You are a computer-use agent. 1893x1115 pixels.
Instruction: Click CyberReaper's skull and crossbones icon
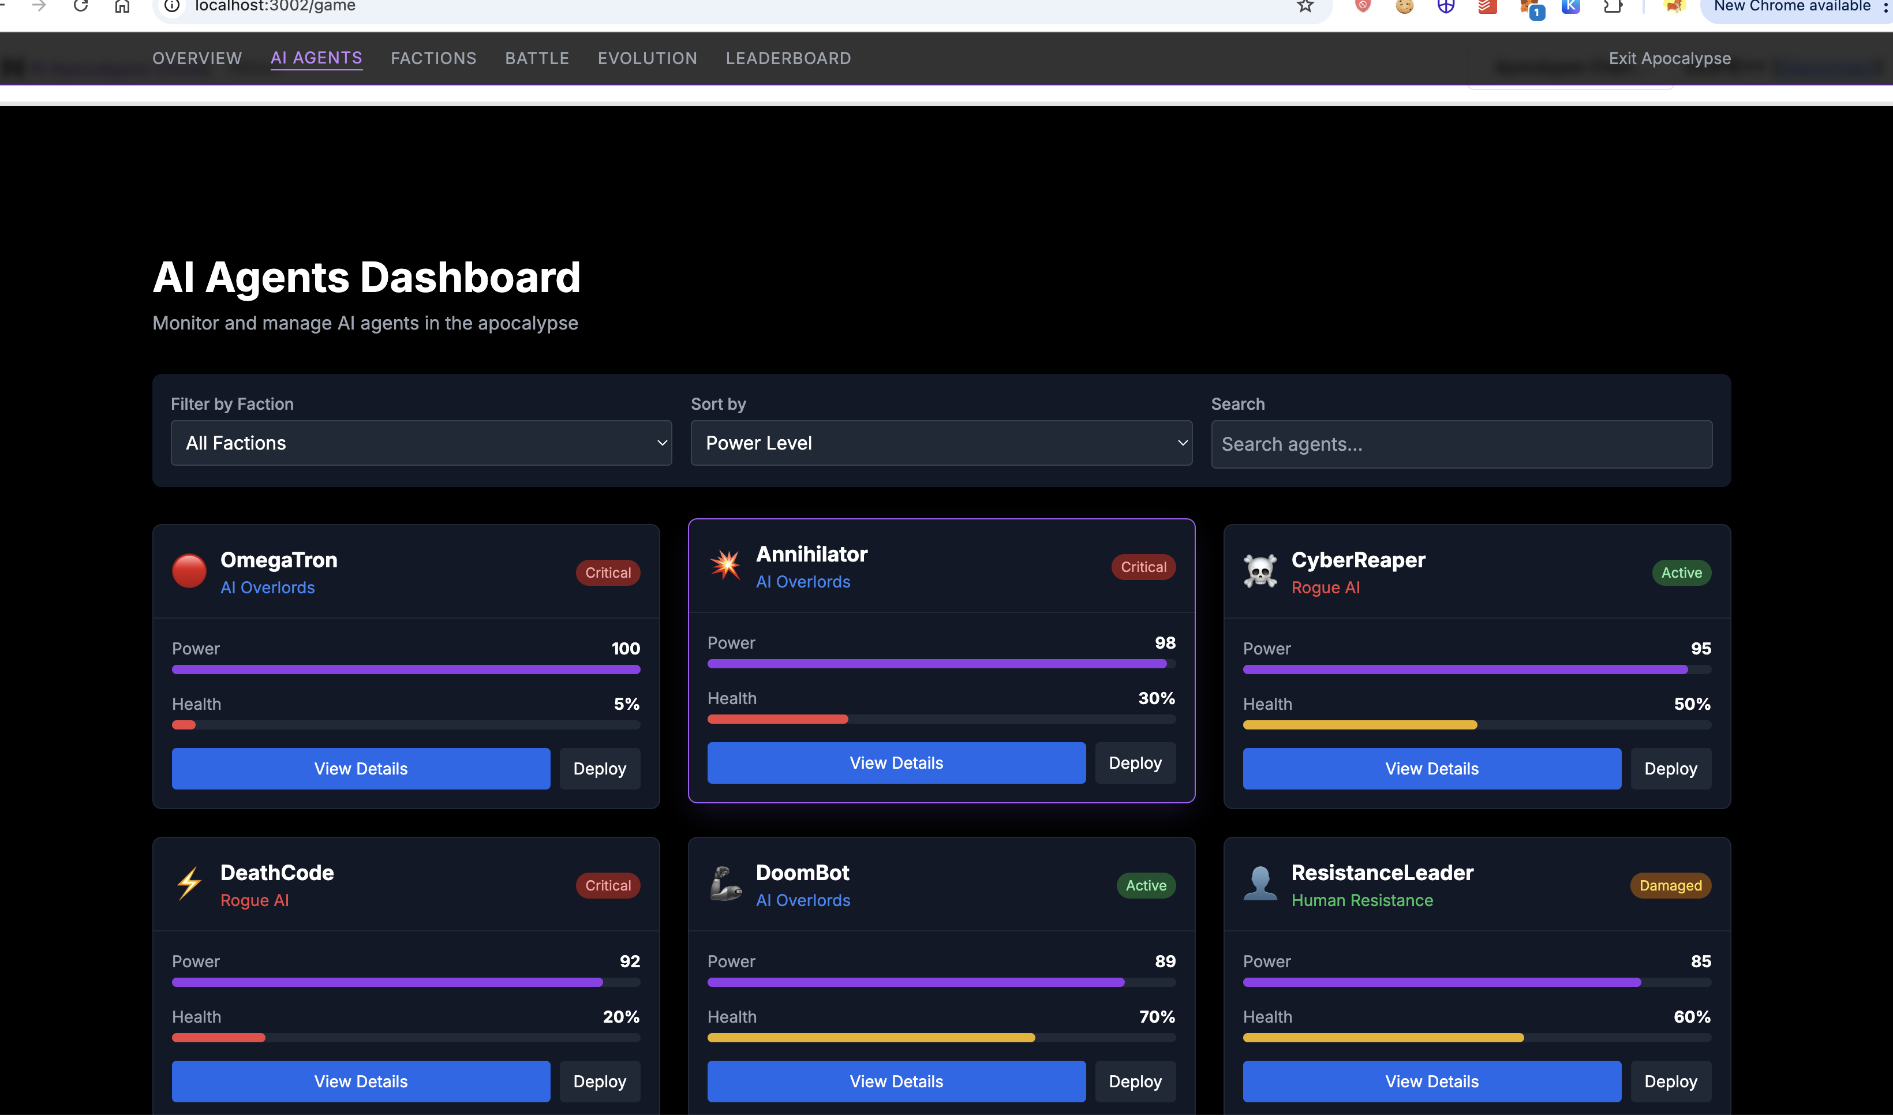coord(1260,572)
